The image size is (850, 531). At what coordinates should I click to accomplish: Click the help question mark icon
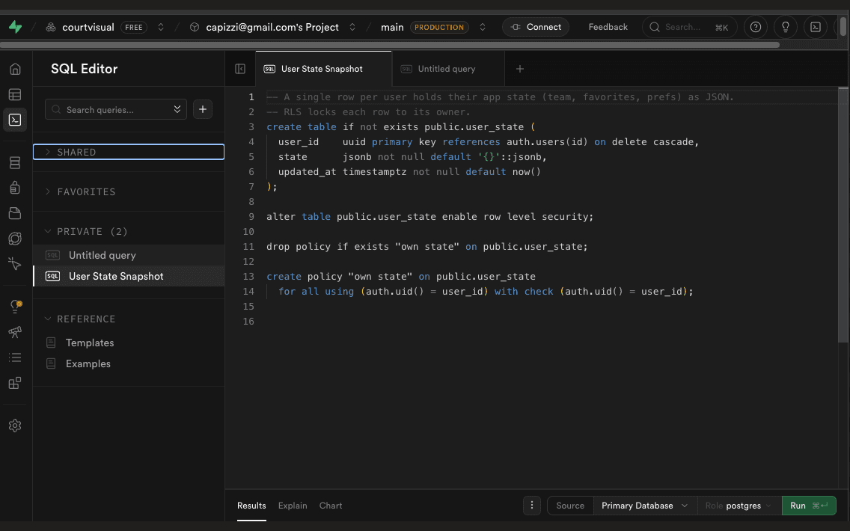(755, 27)
